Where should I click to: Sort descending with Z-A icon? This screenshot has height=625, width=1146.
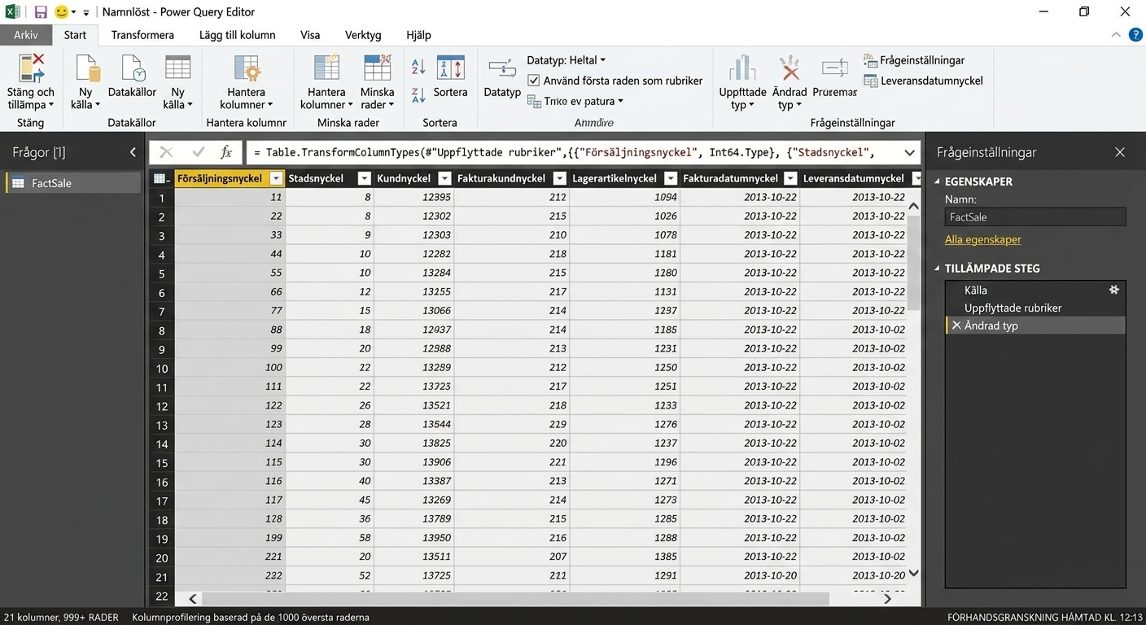(x=418, y=94)
